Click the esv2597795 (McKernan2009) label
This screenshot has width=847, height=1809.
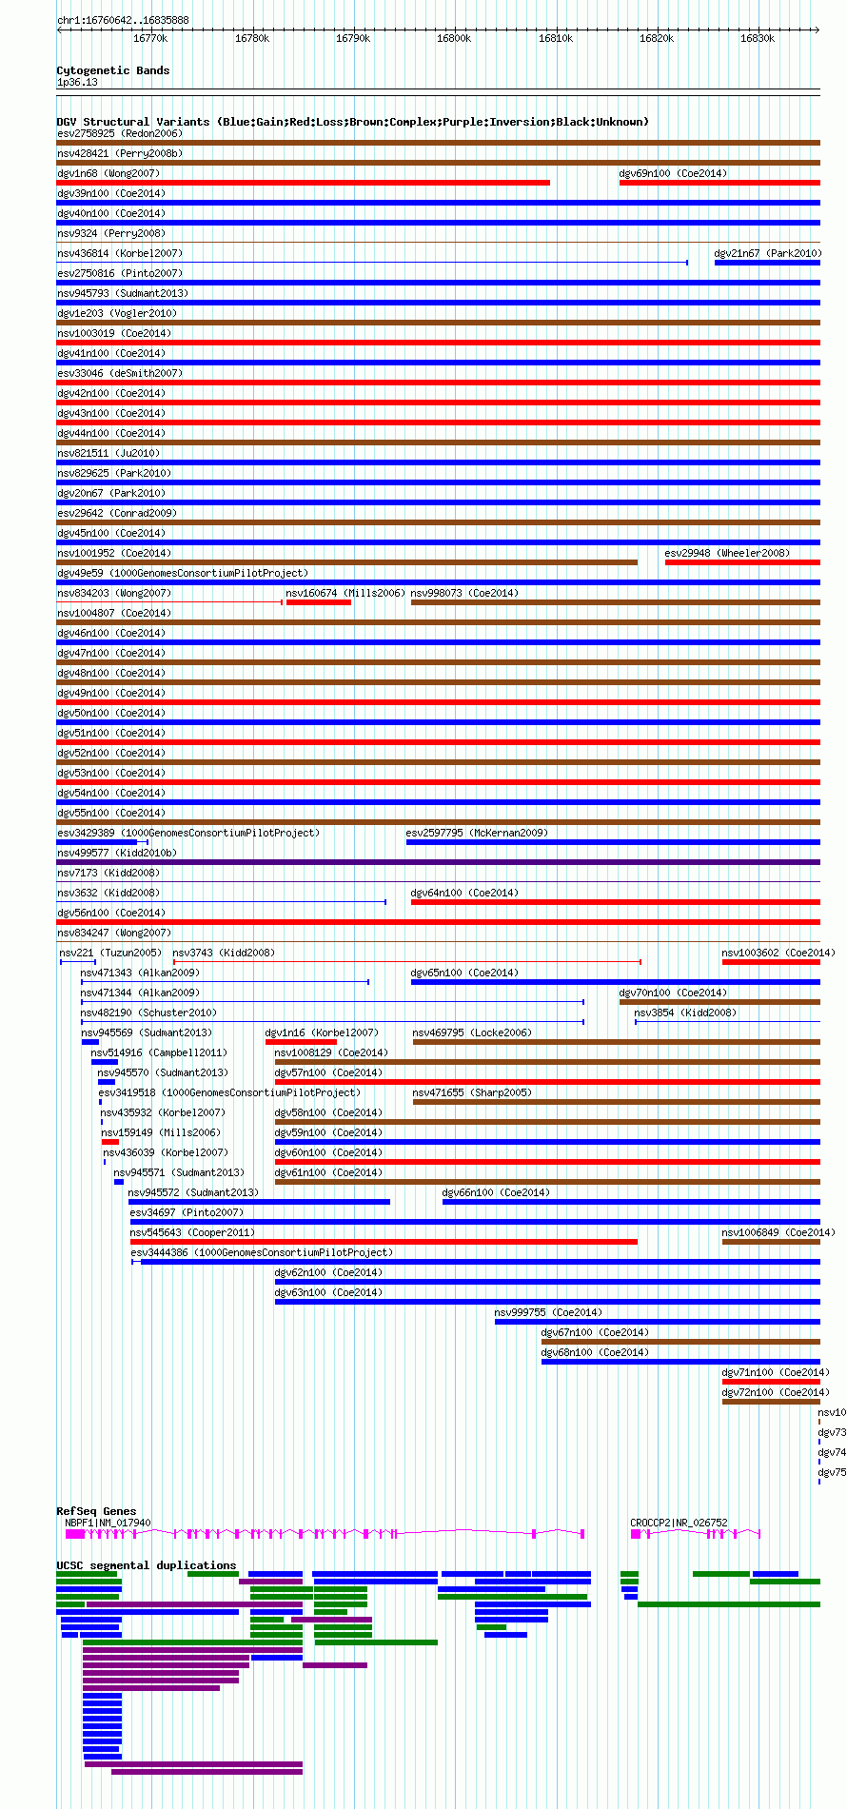click(x=477, y=834)
